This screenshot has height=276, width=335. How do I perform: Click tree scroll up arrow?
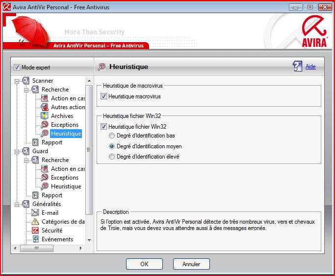pyautogui.click(x=89, y=81)
